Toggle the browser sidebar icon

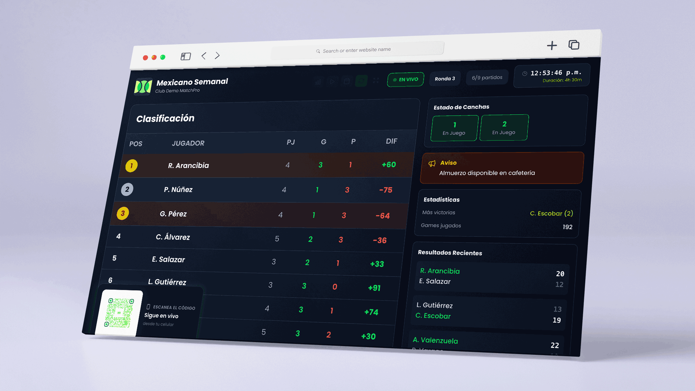coord(186,56)
